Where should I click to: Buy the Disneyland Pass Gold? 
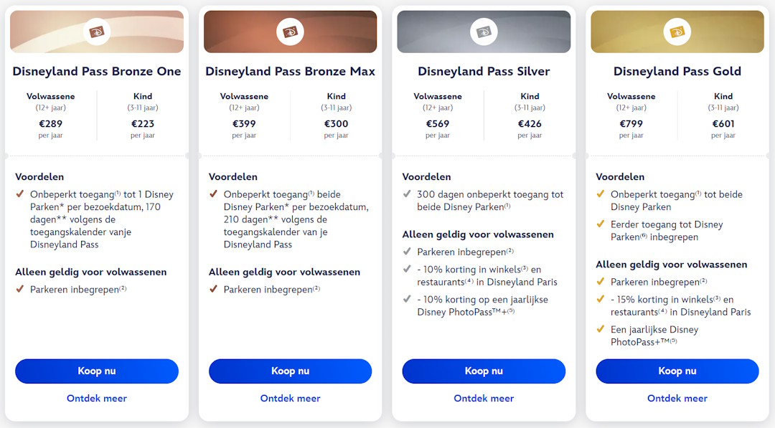coord(677,371)
